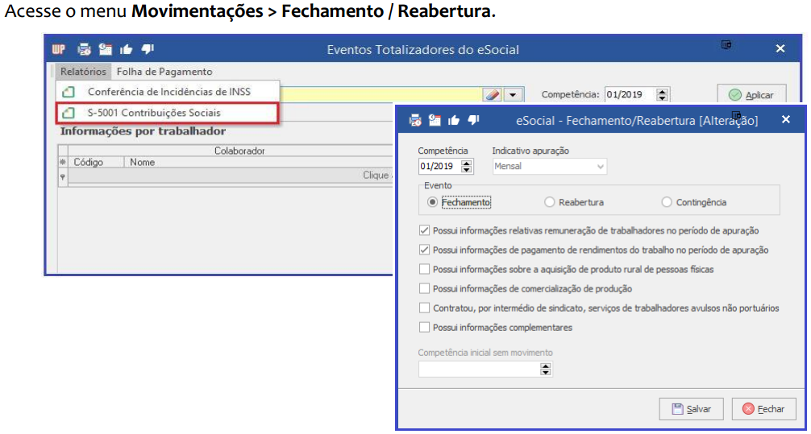Click the filter row icon in Colaborador grid
811x434 pixels.
click(x=63, y=176)
